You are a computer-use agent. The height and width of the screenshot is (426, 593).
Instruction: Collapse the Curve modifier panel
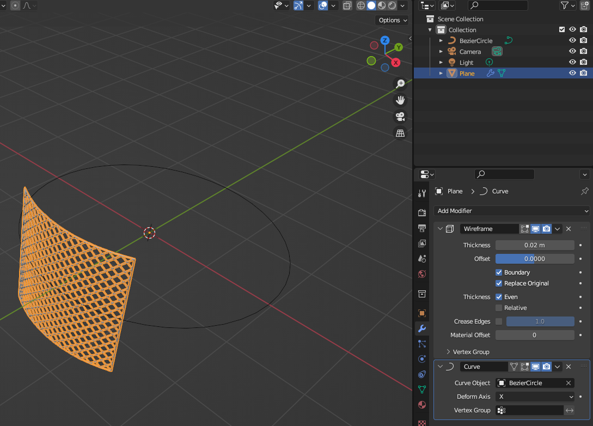pos(440,366)
